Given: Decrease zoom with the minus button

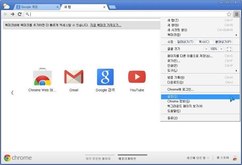Looking at the screenshot, I should point(206,49).
